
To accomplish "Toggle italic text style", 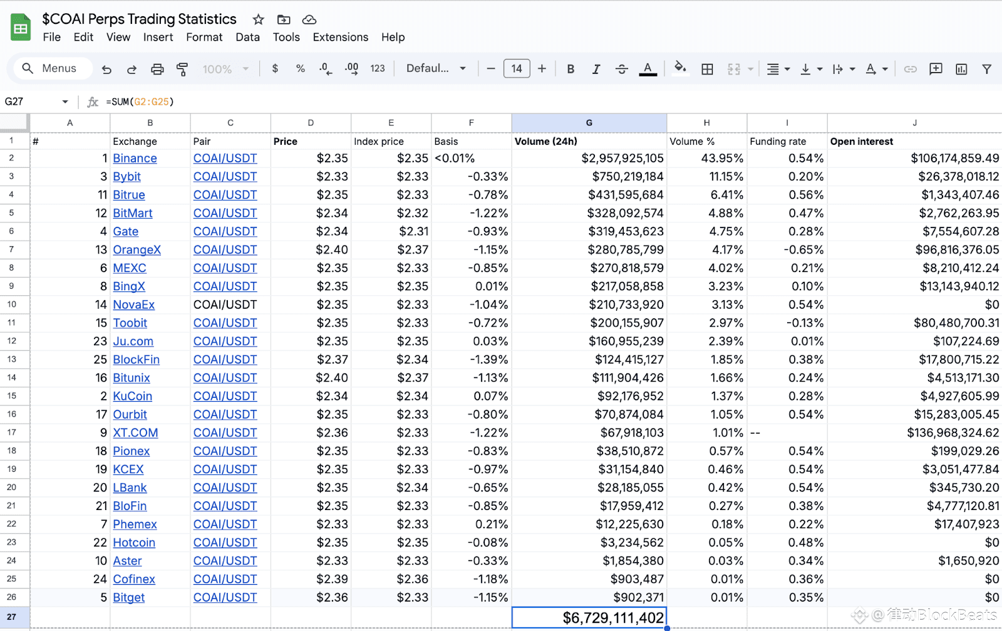I will [596, 69].
